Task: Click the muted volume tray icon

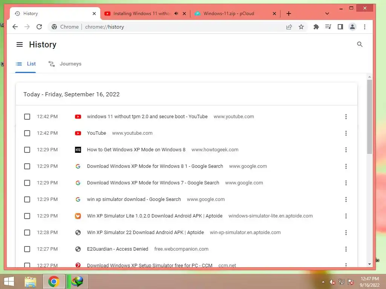Action: pos(332,282)
